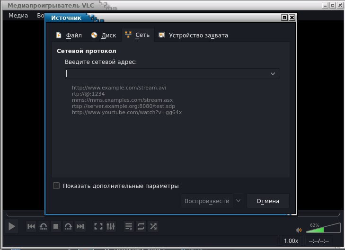The height and width of the screenshot is (250, 345).
Task: Toggle random shuffle playback
Action: 153,226
